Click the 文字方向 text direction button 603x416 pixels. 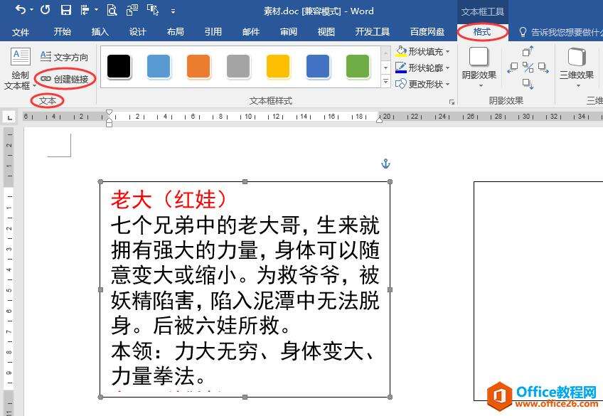[65, 57]
